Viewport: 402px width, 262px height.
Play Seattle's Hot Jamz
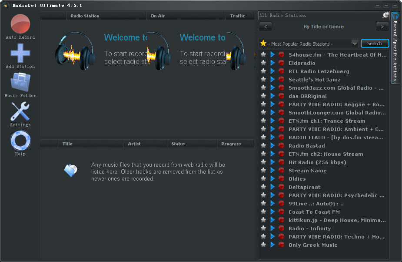click(272, 79)
